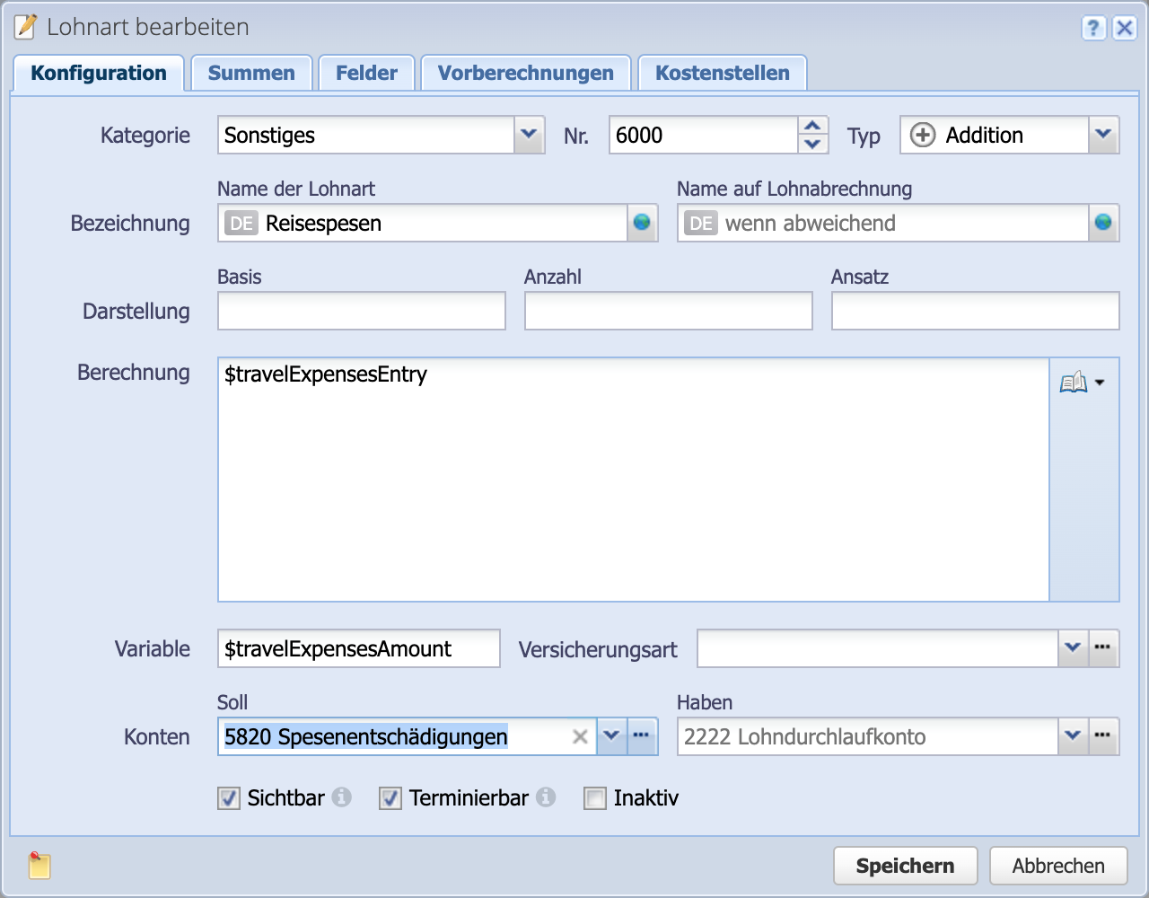Click the help question mark icon
This screenshot has height=898, width=1149.
pos(1092,28)
